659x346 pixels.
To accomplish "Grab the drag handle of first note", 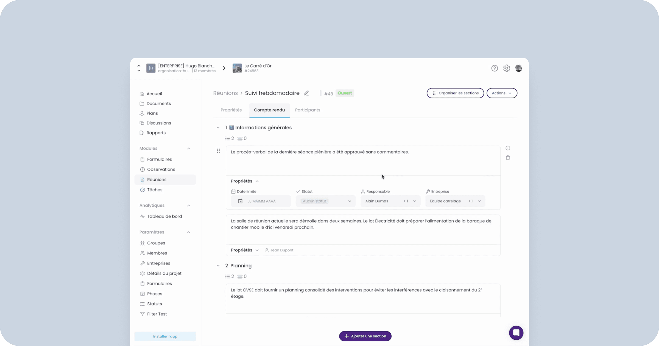I will (218, 151).
